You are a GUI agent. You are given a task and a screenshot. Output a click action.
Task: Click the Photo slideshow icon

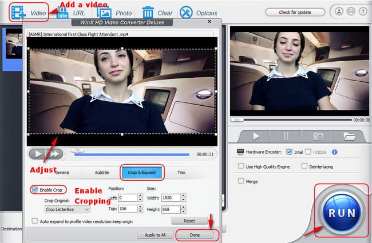104,13
